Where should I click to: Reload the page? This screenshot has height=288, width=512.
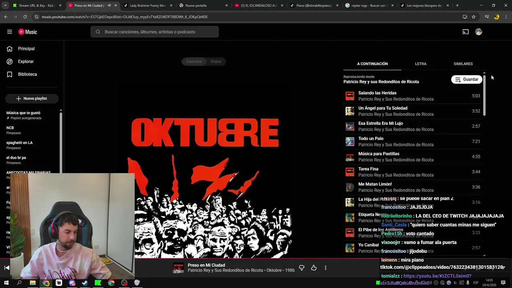tap(25, 17)
